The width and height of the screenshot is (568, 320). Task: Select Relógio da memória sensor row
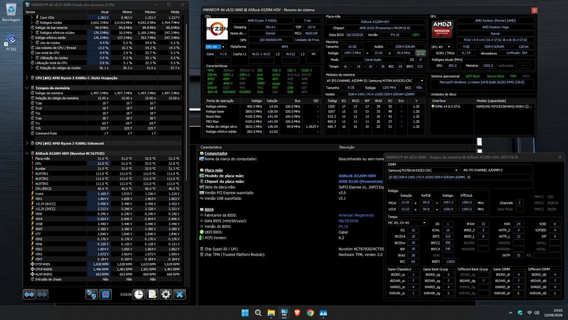tap(102, 93)
